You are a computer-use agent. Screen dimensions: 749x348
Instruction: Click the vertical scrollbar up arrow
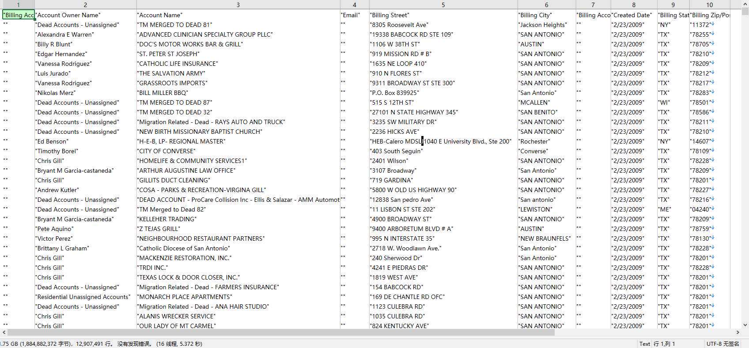[745, 4]
